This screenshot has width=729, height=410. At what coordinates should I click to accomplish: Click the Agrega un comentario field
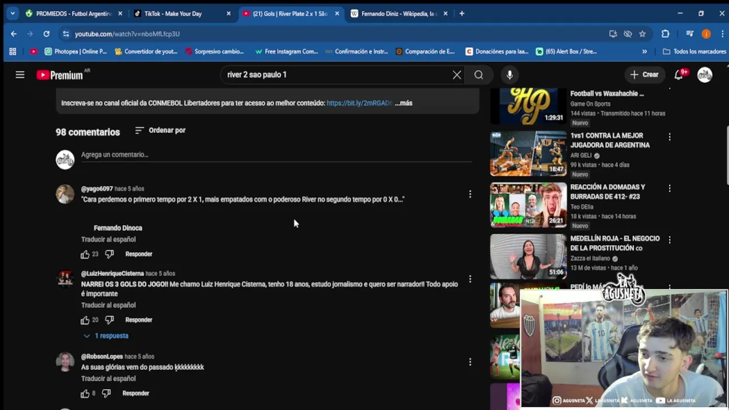[x=276, y=155]
